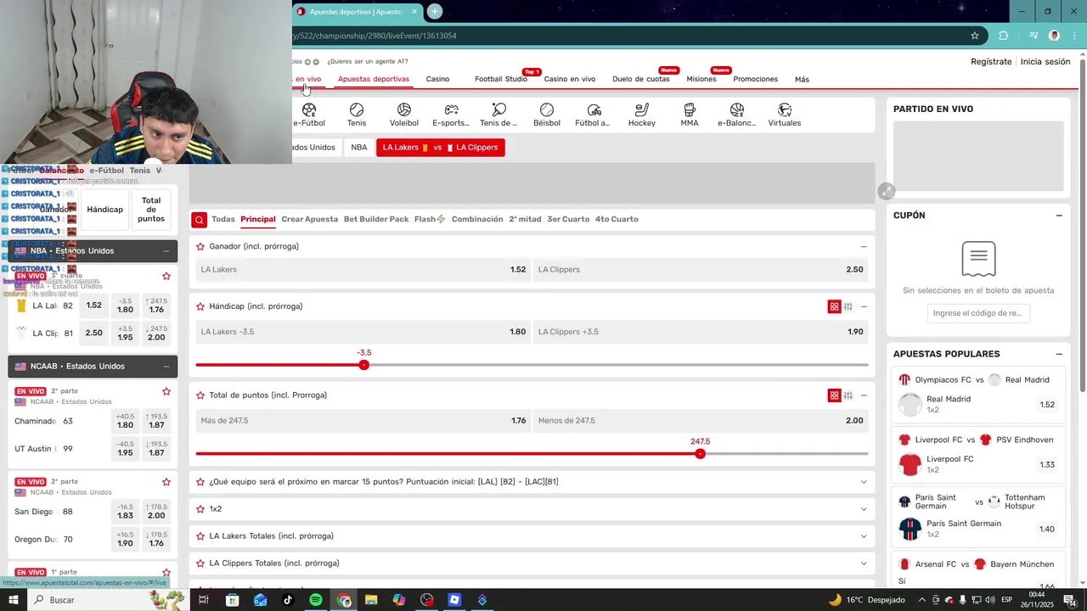Collapse the Hándicap market section

tap(864, 306)
